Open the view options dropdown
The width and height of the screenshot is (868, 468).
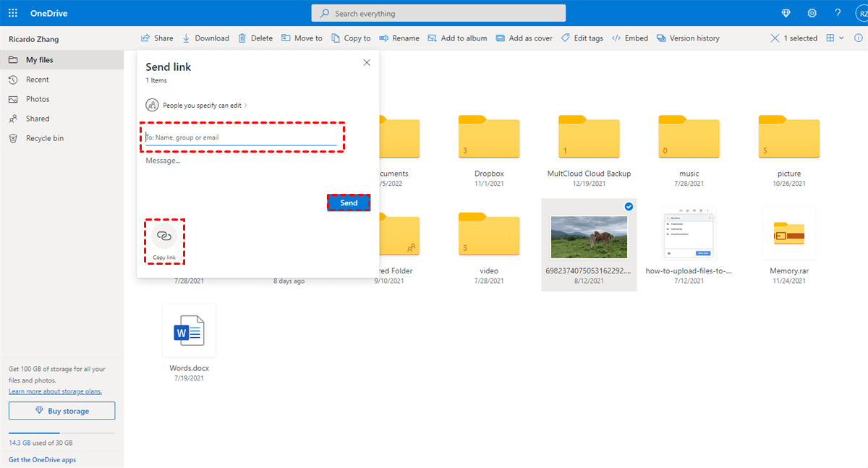click(x=835, y=38)
